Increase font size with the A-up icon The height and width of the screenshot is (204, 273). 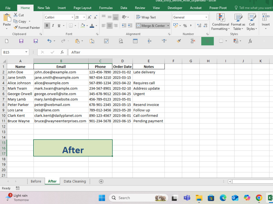pos(90,17)
